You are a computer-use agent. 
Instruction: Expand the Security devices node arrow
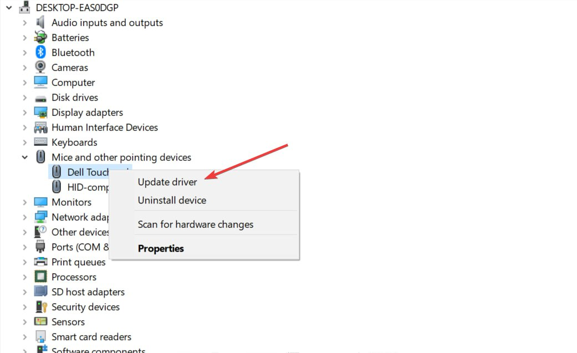(24, 307)
